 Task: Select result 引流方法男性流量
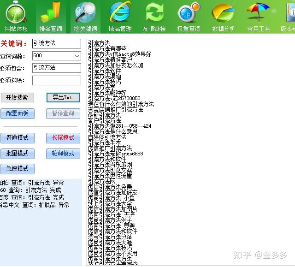[x=110, y=176]
